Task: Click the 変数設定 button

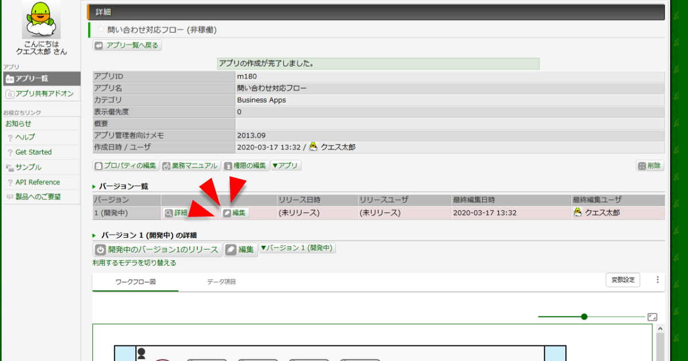Action: 623,280
